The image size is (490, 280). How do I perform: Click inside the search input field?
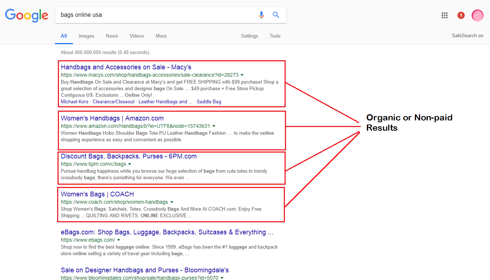(146, 15)
